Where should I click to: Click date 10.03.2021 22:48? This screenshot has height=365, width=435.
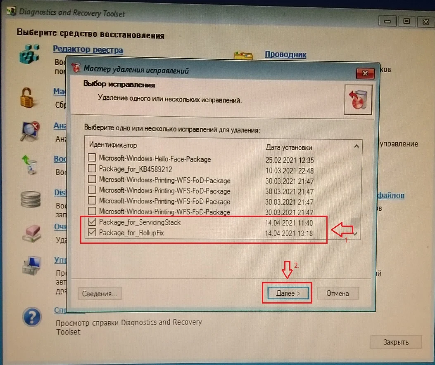click(289, 171)
